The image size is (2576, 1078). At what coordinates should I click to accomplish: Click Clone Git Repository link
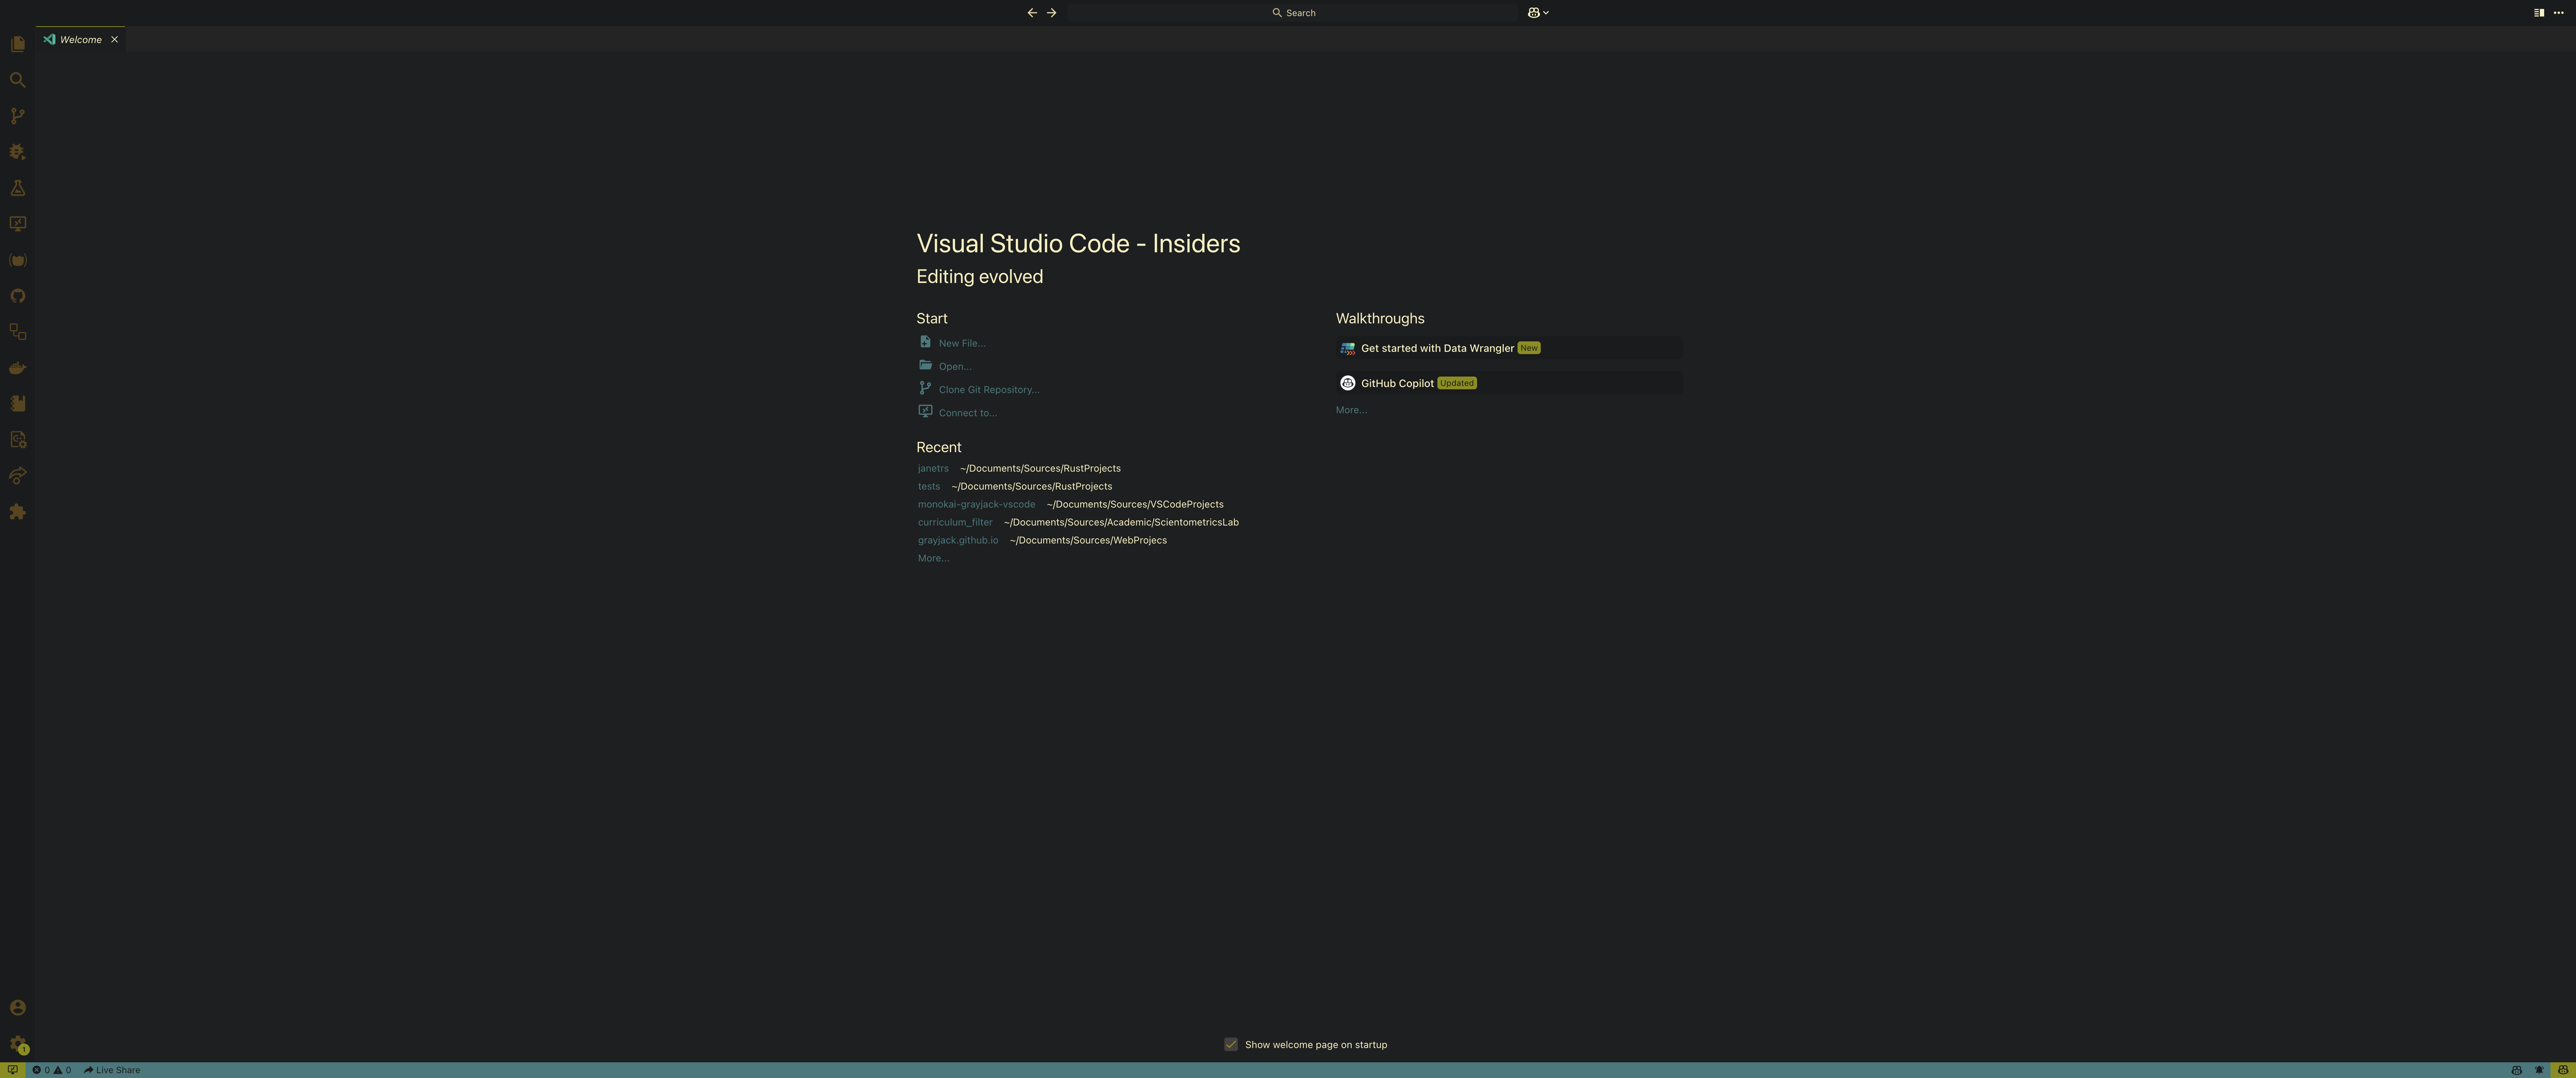(988, 390)
